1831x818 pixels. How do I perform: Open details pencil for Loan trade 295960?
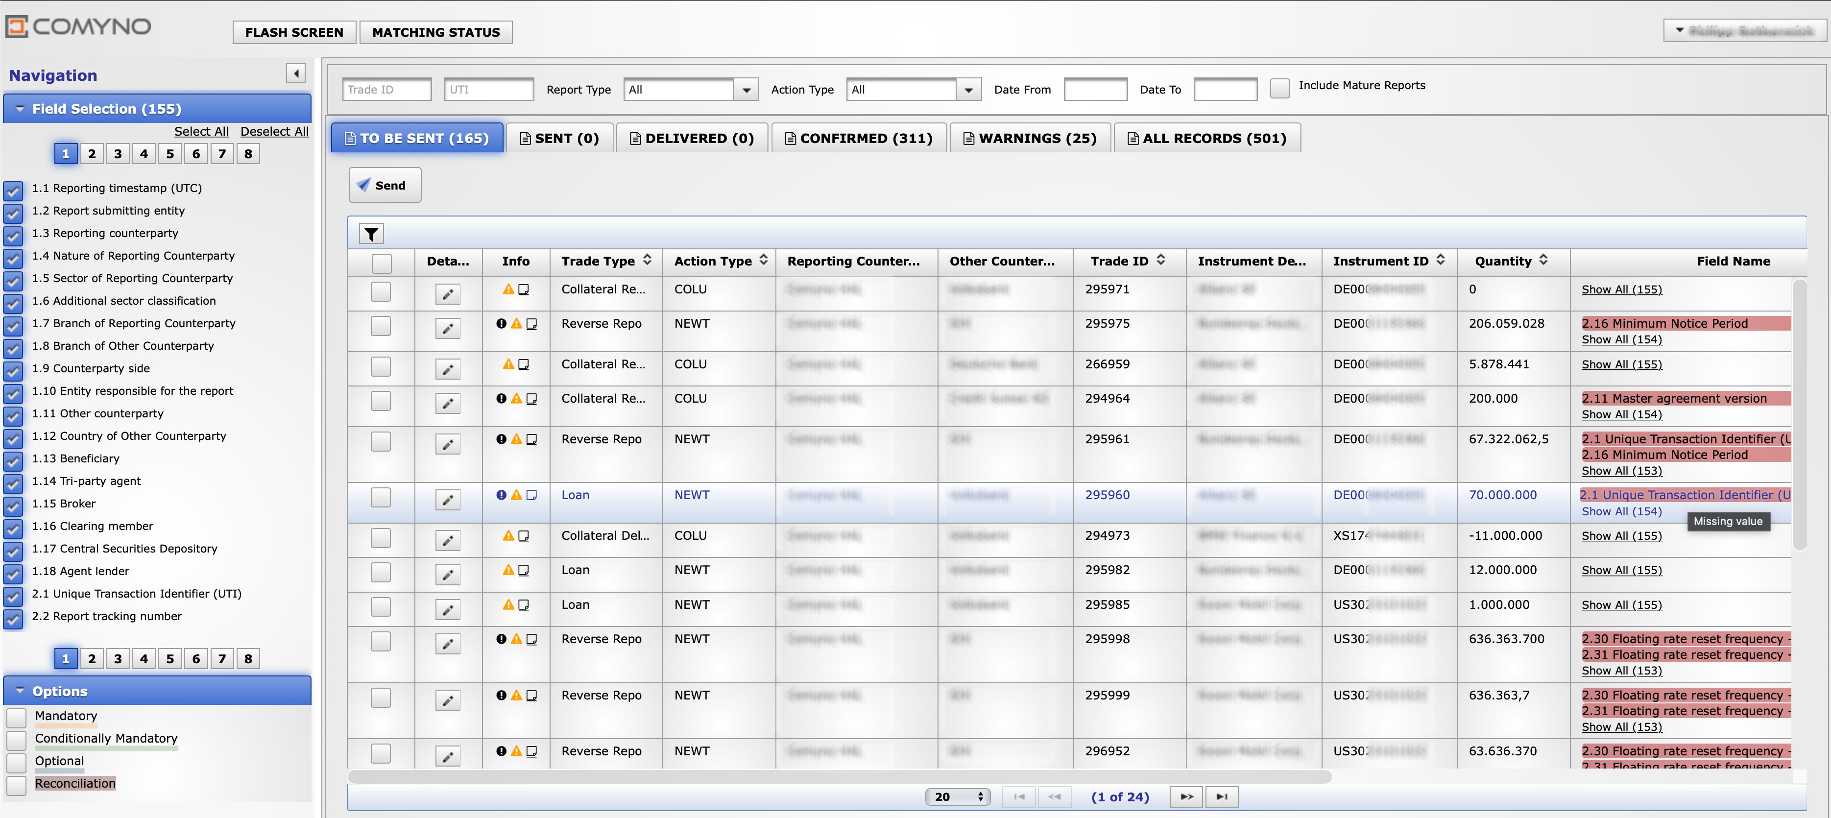448,500
